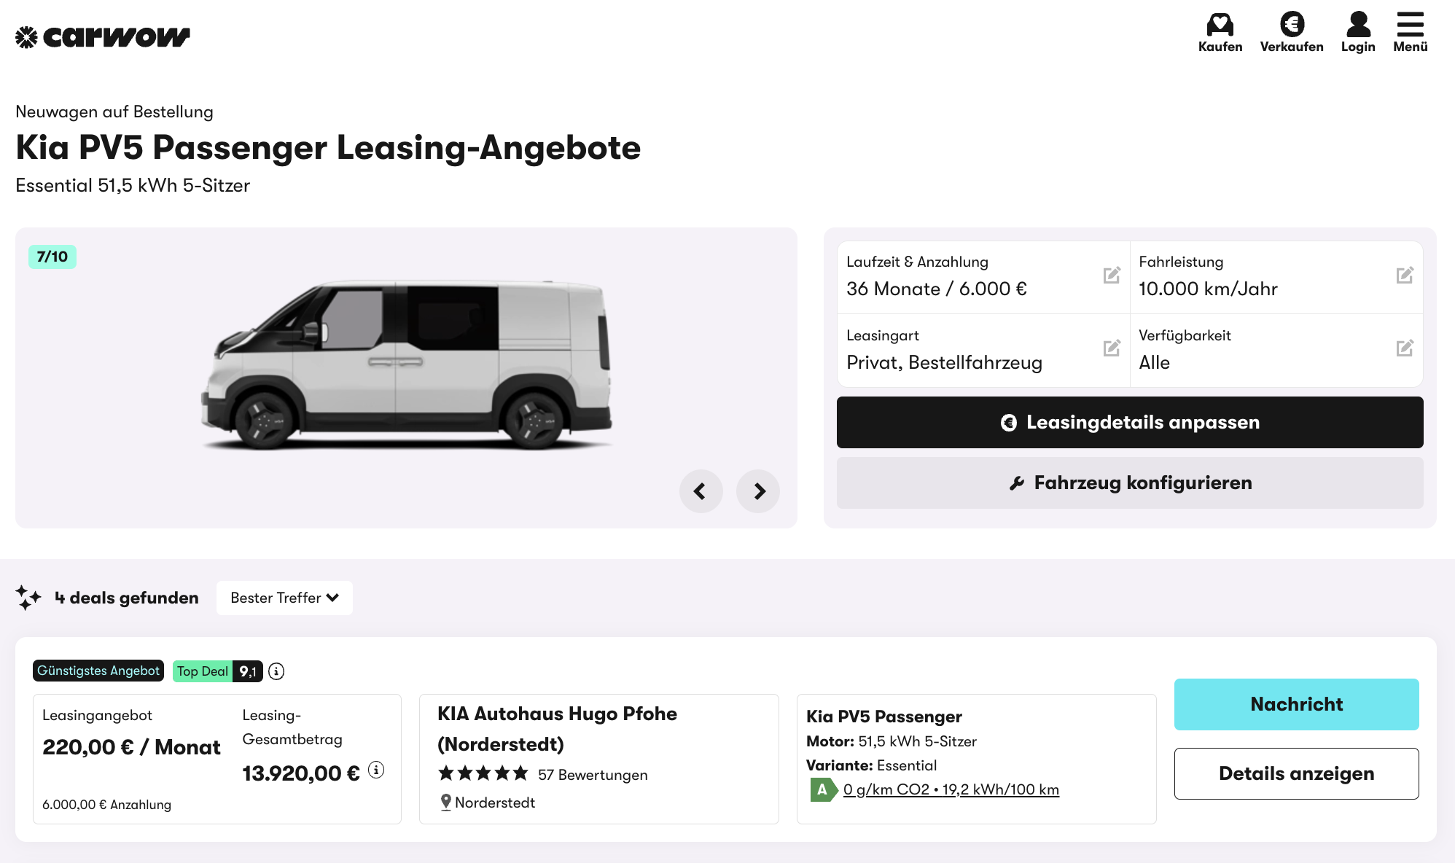Show next car image arrow
Screen dimensions: 1455x863
click(758, 491)
